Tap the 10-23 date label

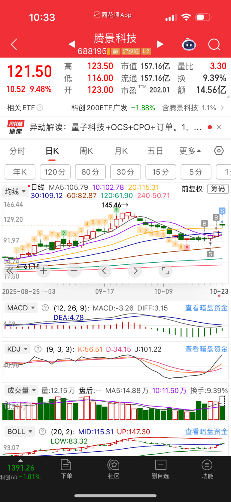(x=219, y=291)
